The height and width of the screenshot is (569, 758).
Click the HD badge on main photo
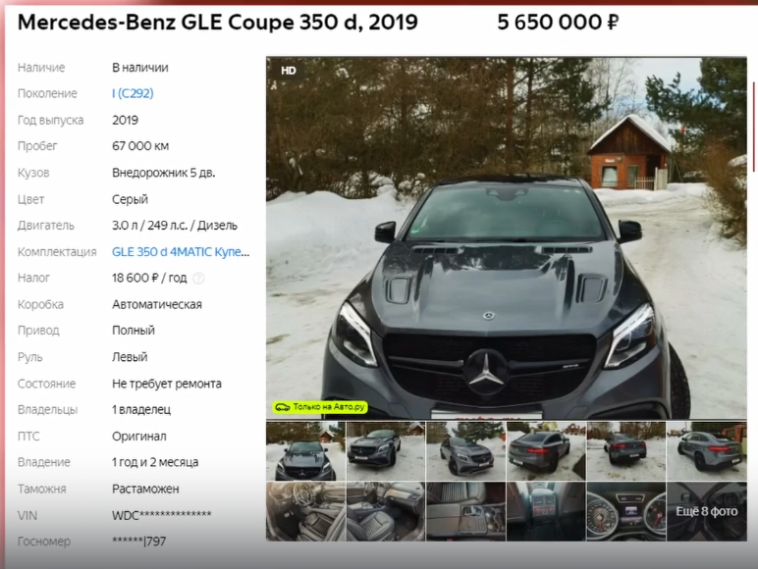288,71
